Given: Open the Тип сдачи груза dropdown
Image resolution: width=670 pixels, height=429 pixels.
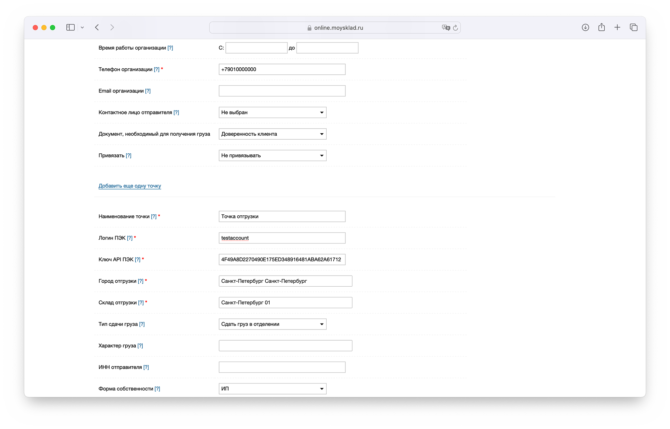Looking at the screenshot, I should pos(272,324).
